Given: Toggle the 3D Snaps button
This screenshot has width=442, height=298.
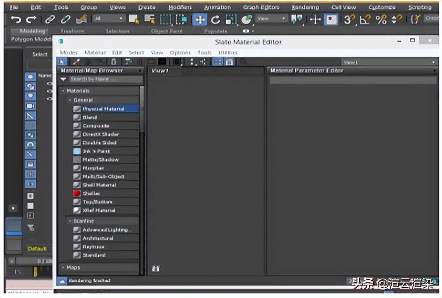Looking at the screenshot, I should 349,20.
